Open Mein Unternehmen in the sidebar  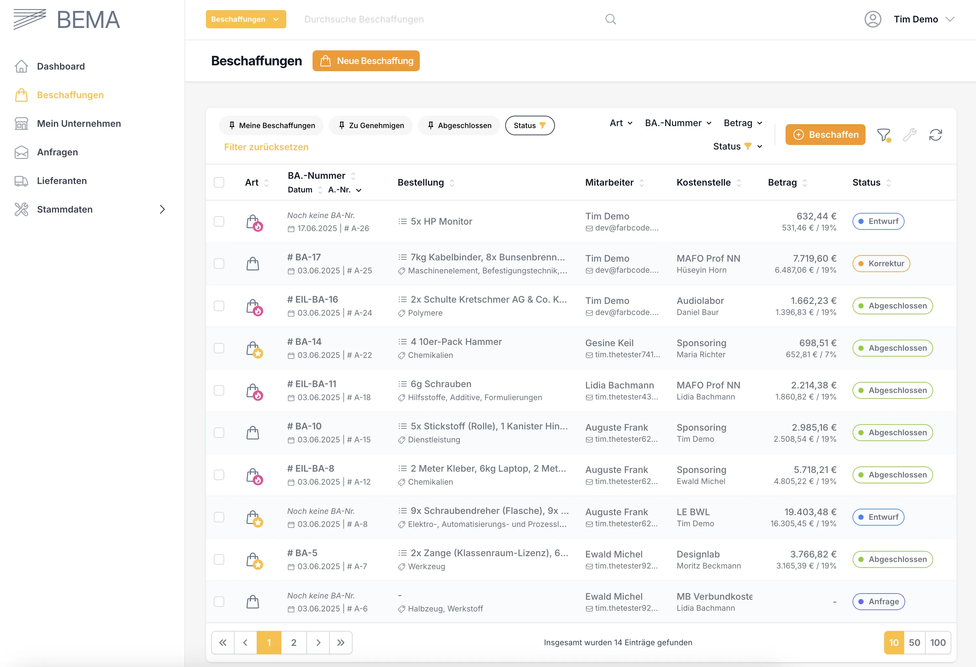click(x=79, y=124)
